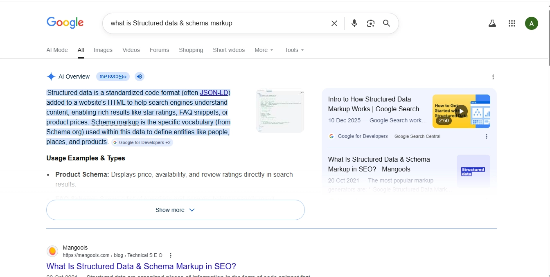Screen dimensions: 550x277
Task: Click the Mangools site name text
Action: [75, 248]
